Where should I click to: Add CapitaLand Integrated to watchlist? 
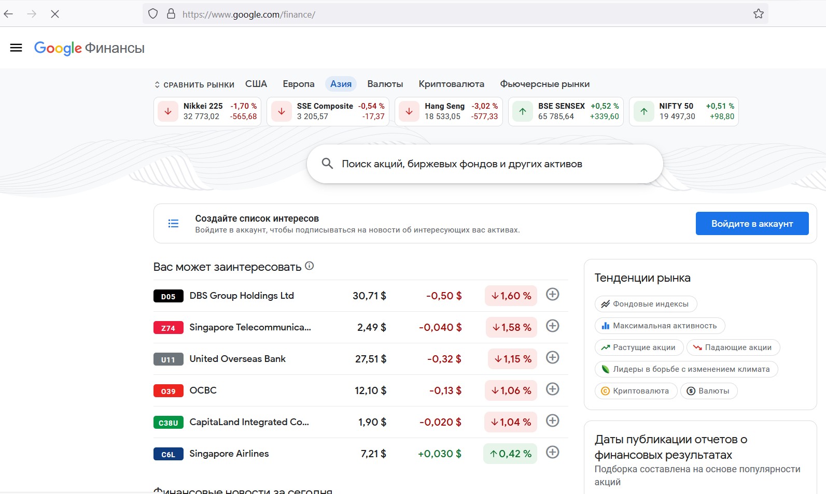click(553, 421)
